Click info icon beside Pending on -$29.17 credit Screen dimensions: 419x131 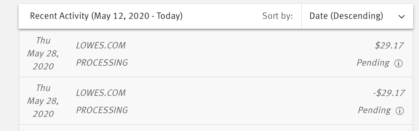[x=400, y=111]
